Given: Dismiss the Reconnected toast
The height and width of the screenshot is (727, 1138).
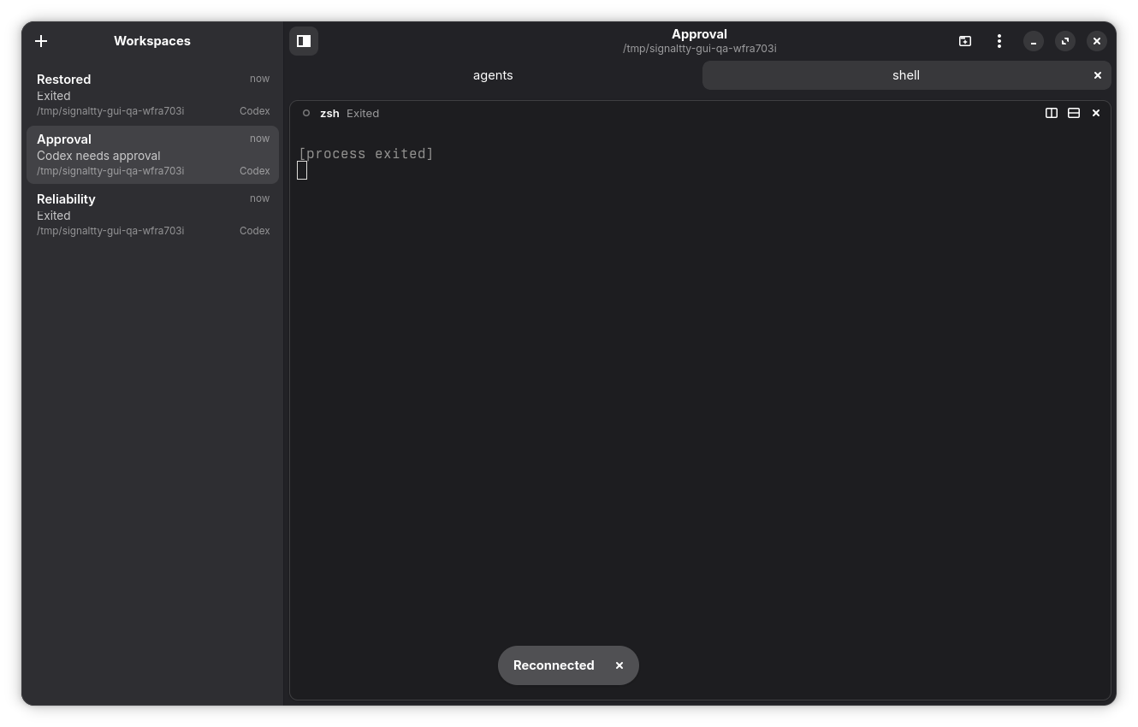Looking at the screenshot, I should (619, 665).
